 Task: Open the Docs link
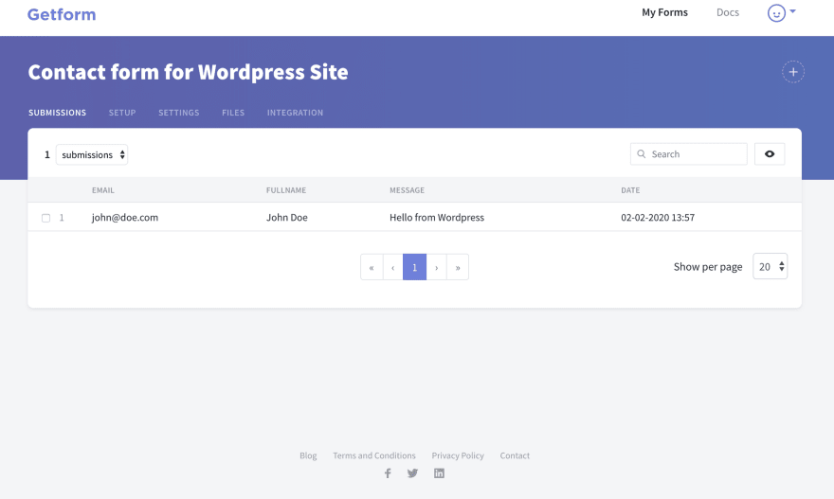click(727, 12)
